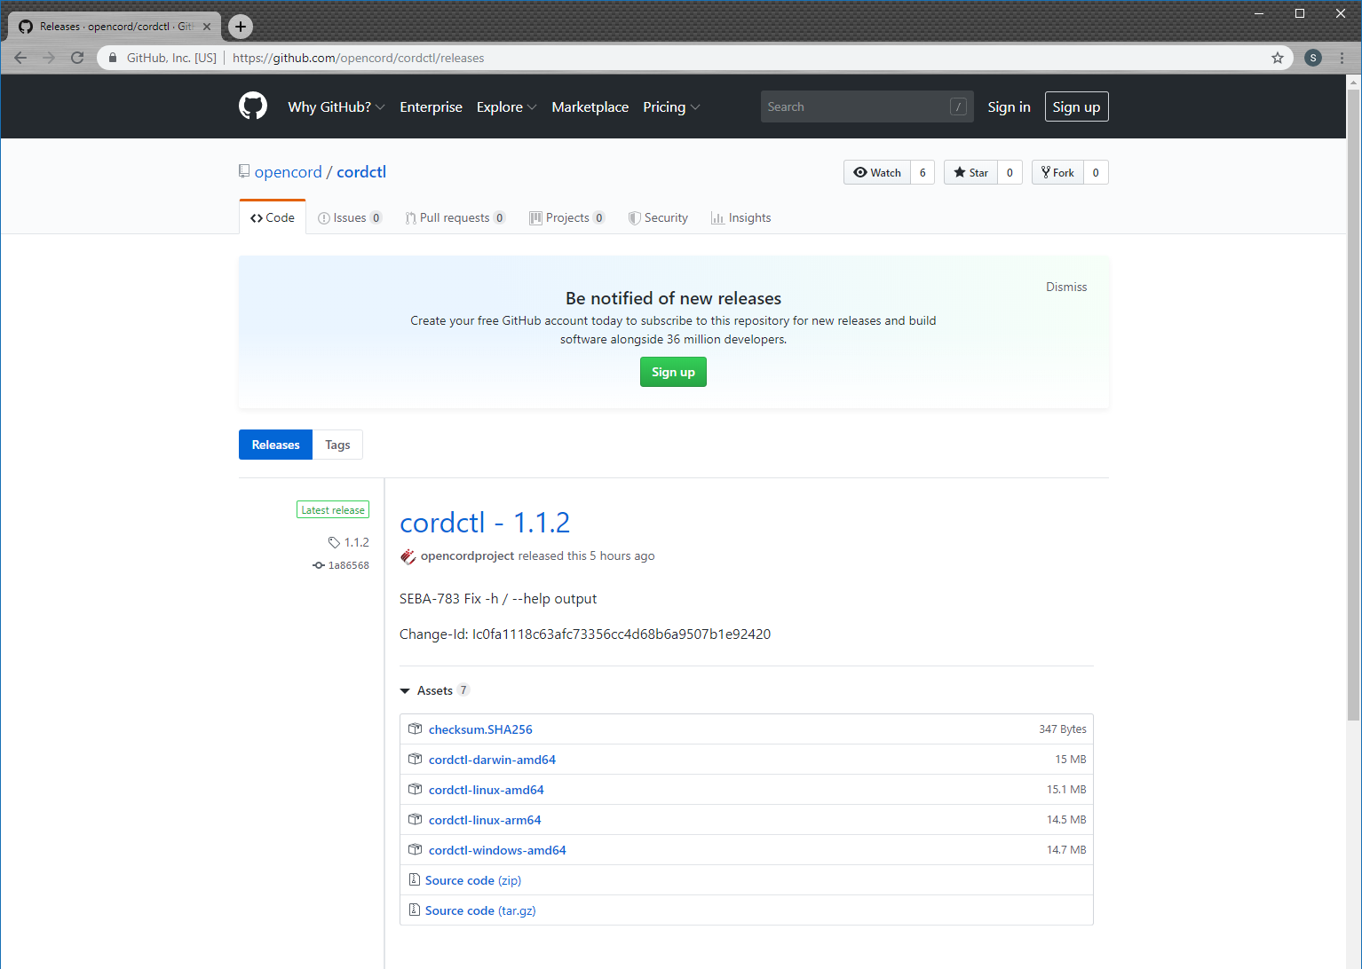The image size is (1362, 969).
Task: Click the stargazers count next to Star
Action: click(x=1010, y=172)
